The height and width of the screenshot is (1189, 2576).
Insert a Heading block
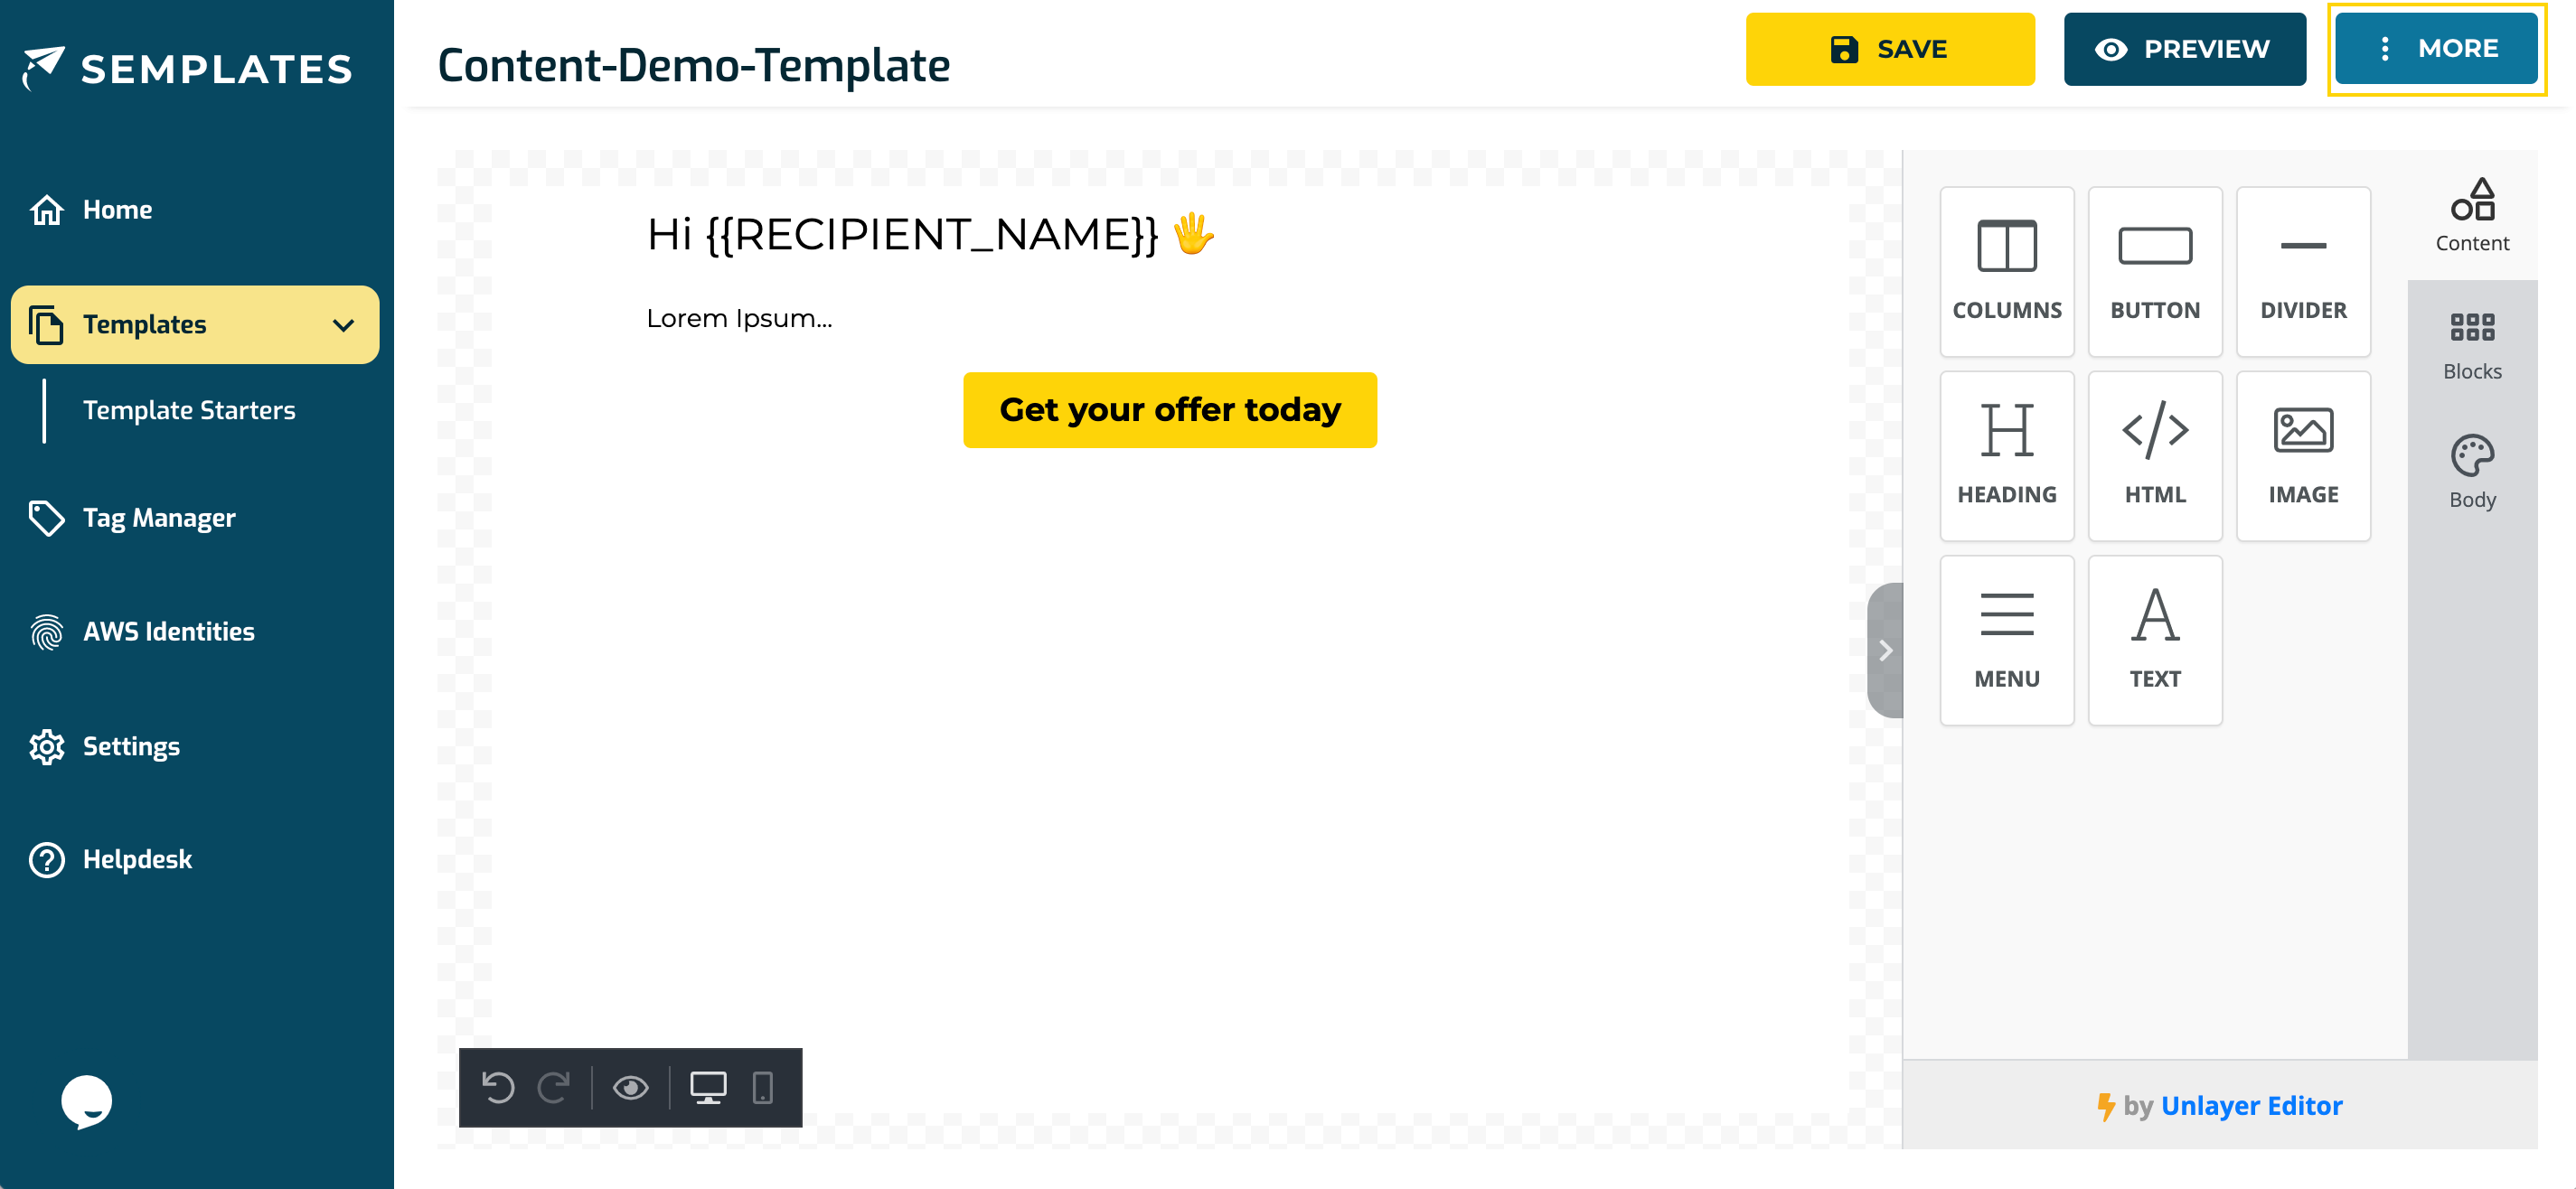tap(2006, 455)
